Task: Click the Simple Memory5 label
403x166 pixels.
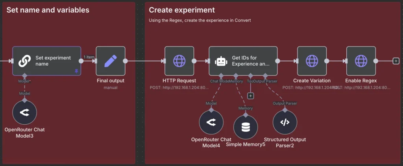Action: click(x=246, y=144)
